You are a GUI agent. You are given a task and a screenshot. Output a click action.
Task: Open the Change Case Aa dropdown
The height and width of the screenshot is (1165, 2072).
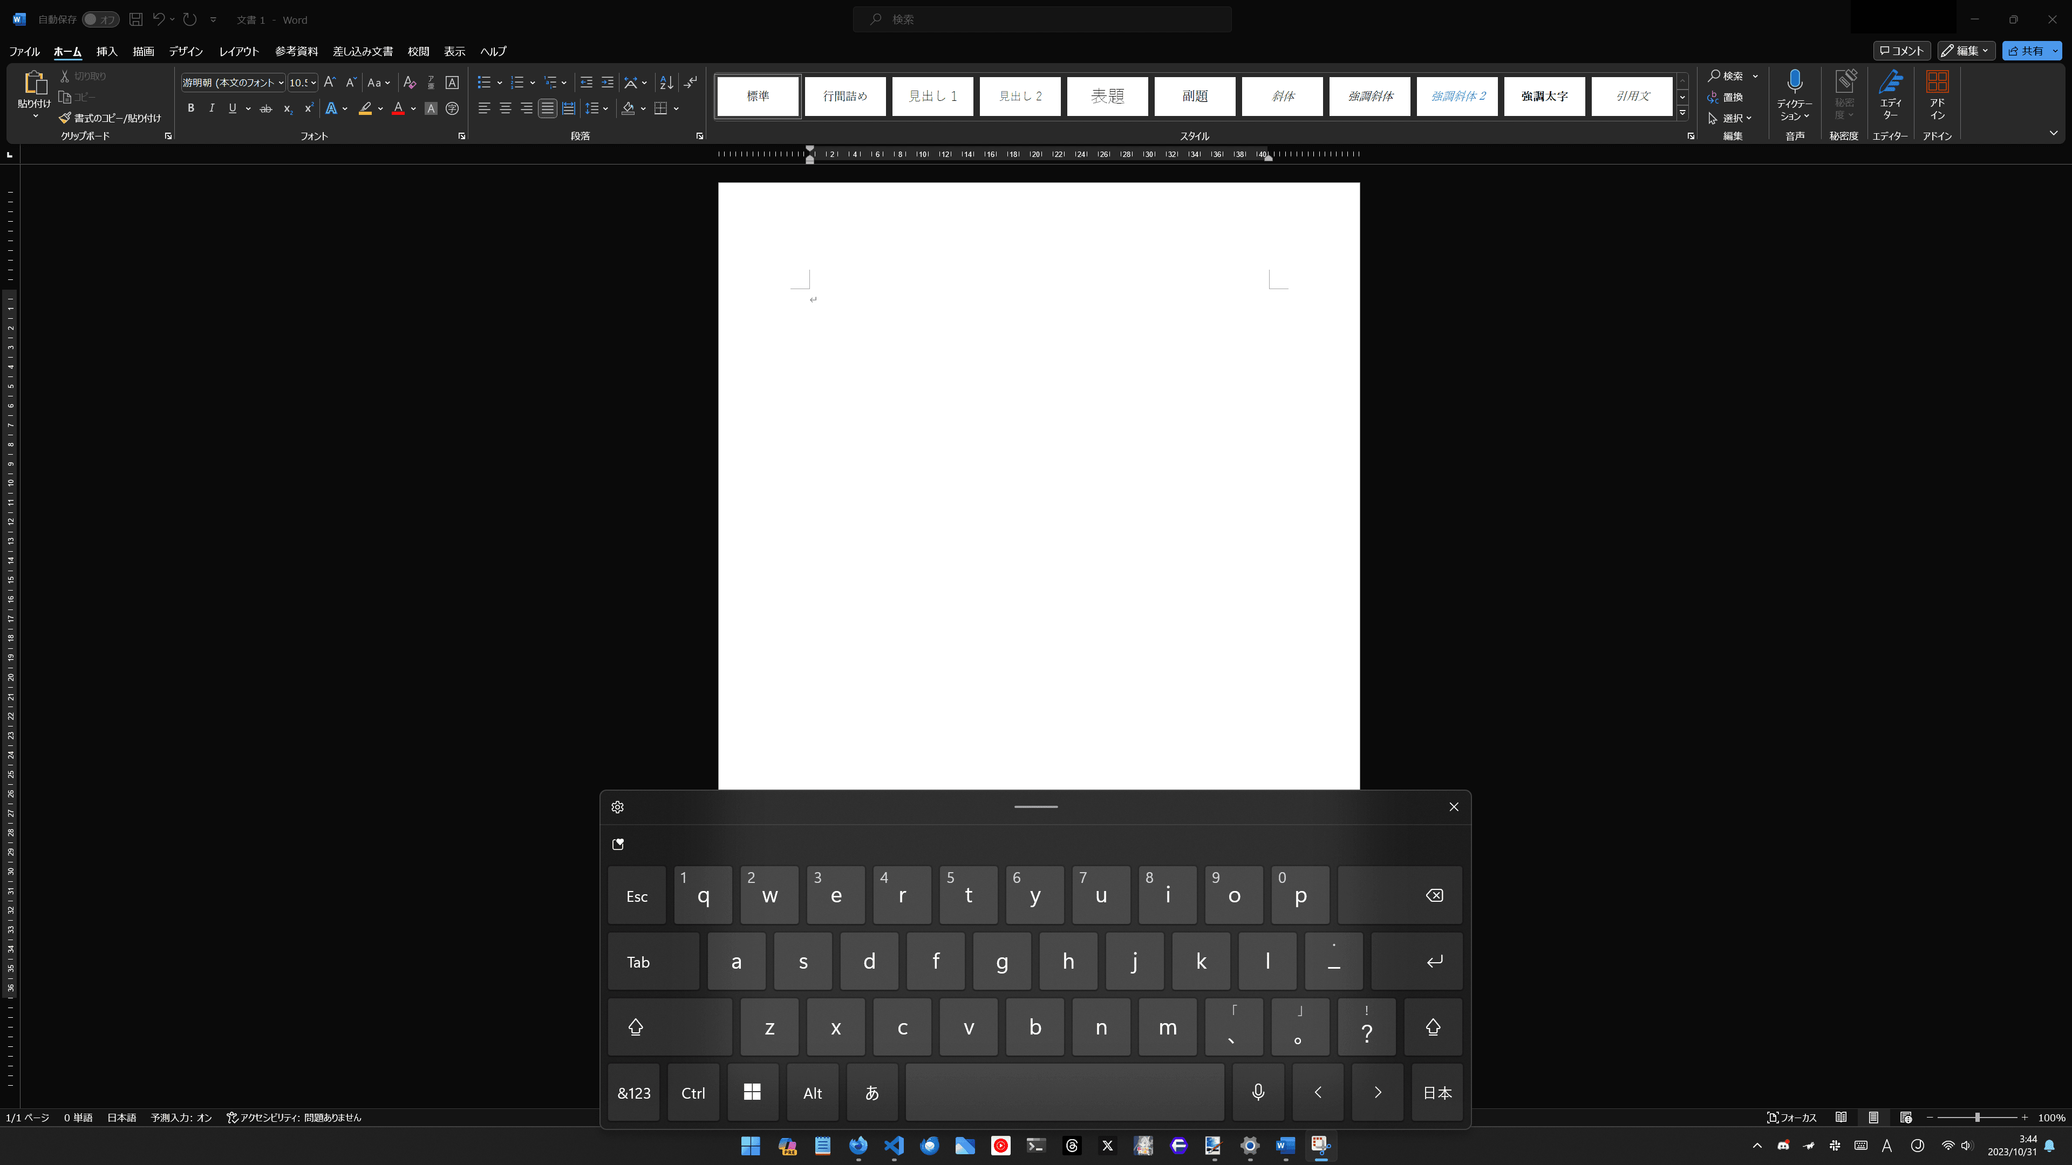[378, 82]
